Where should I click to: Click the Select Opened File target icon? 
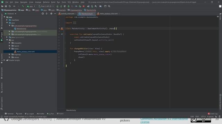(x=43, y=14)
